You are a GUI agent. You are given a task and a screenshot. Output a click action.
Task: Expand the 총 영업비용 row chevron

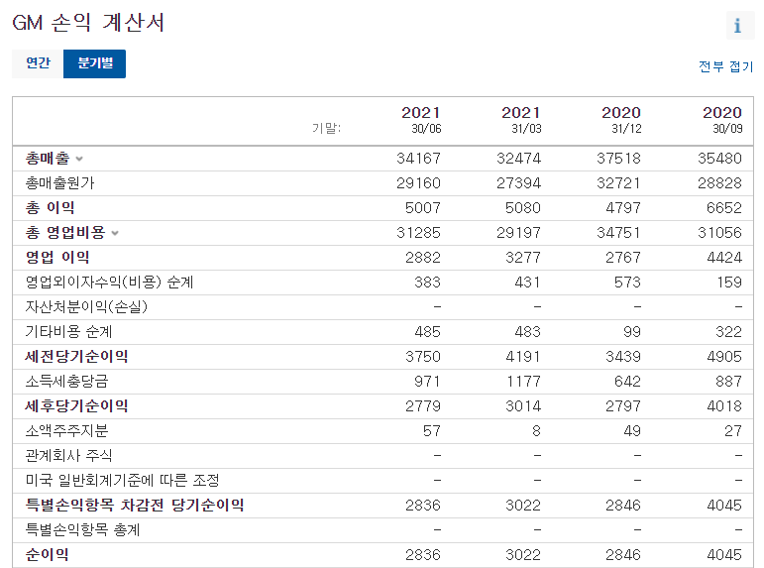[x=115, y=233]
